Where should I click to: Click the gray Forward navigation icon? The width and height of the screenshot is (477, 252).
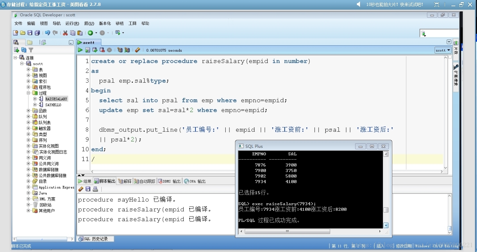click(102, 33)
